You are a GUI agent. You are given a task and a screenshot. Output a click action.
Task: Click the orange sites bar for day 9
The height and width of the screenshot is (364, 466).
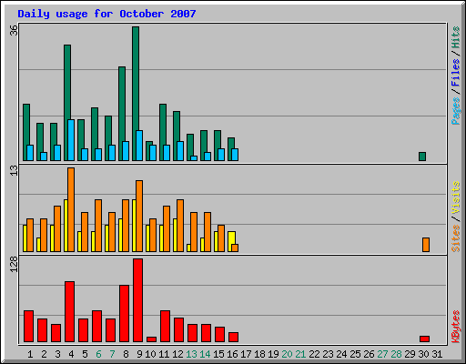[x=139, y=216]
